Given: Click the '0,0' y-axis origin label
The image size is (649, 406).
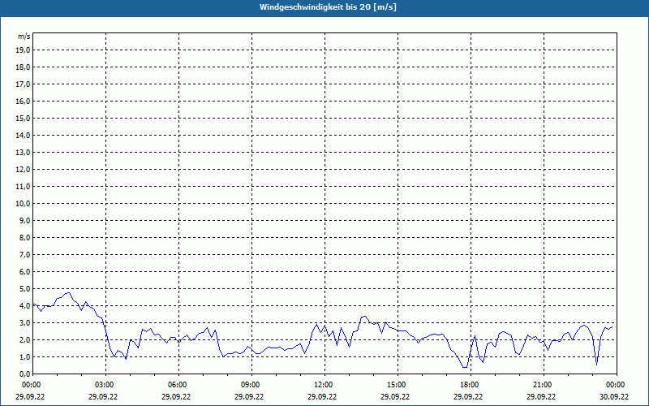Looking at the screenshot, I should (x=24, y=374).
